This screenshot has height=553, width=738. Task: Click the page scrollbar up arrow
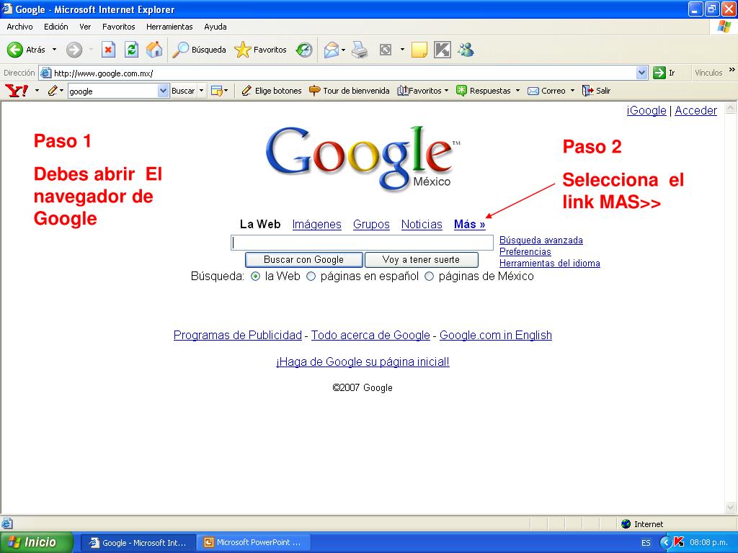point(731,108)
